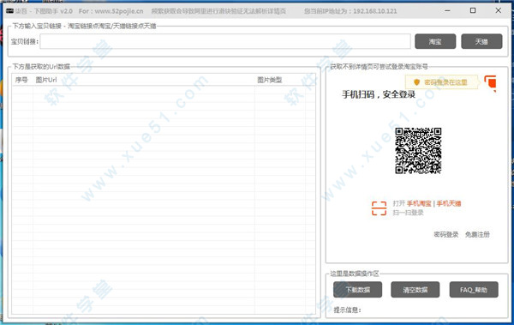514x325 pixels.
Task: Open the 手机天猫 link
Action: 449,203
